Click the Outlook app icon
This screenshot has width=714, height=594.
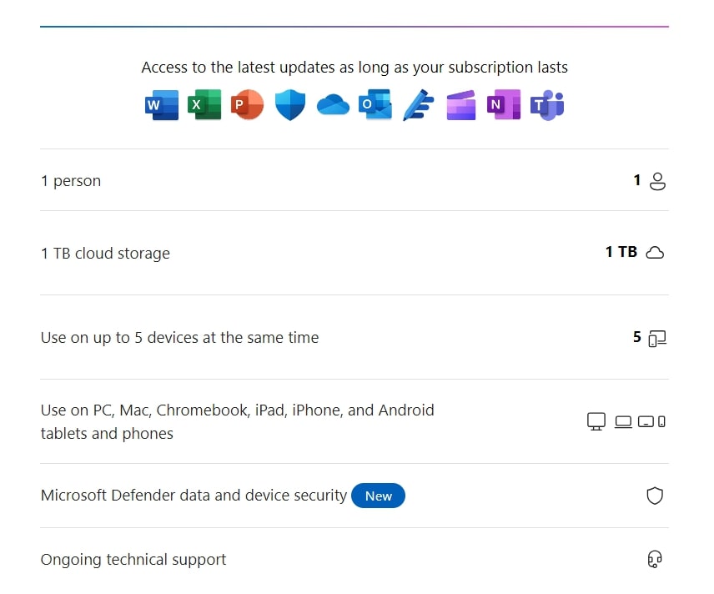coord(375,105)
